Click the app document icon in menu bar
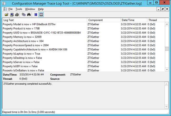Image resolution: width=171 pixels, height=116 pixels. point(5,9)
